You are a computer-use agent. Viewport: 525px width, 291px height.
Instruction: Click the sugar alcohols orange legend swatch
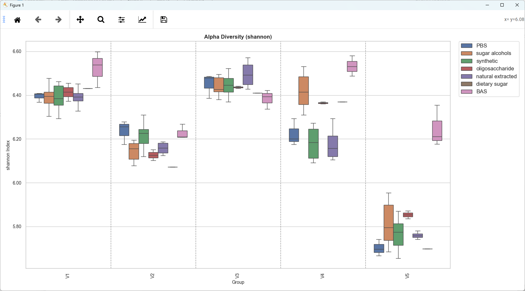tap(467, 53)
